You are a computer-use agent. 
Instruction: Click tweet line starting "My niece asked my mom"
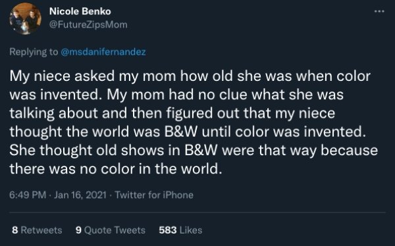[x=190, y=76]
